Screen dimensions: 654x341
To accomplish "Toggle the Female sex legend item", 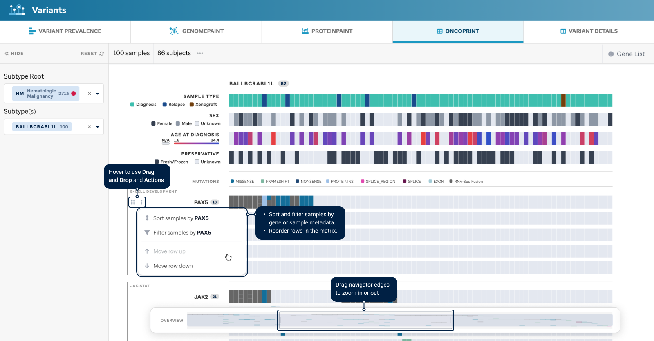I will click(162, 123).
